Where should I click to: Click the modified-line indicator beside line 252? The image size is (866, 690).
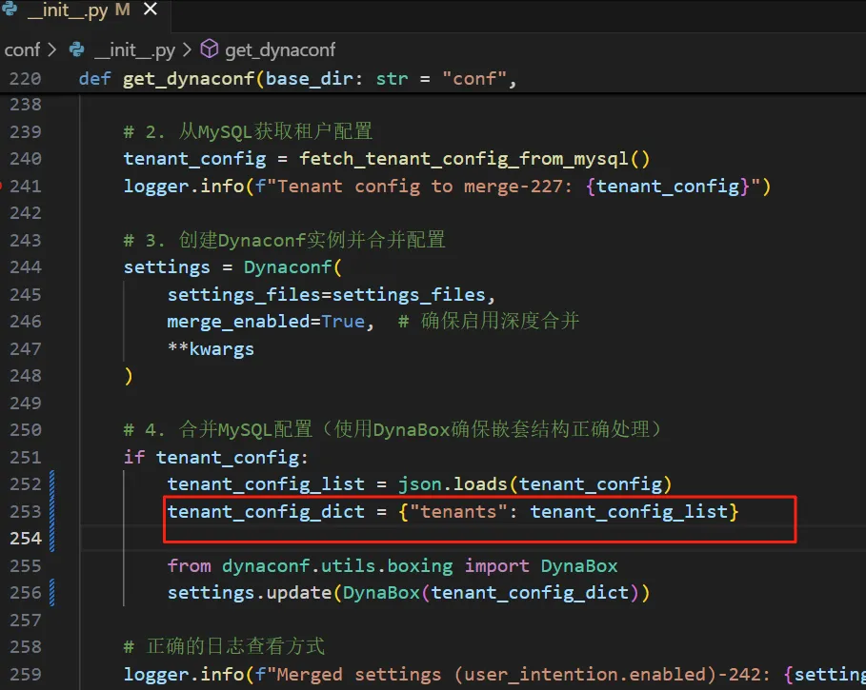tap(51, 484)
